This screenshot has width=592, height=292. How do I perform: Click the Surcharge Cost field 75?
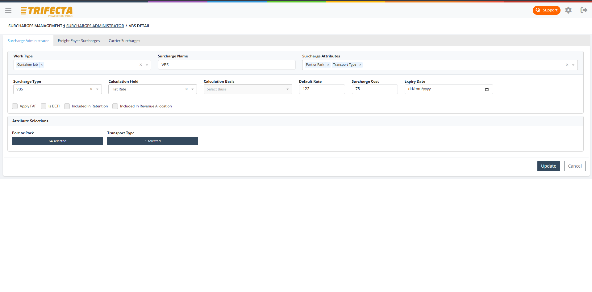pyautogui.click(x=375, y=89)
